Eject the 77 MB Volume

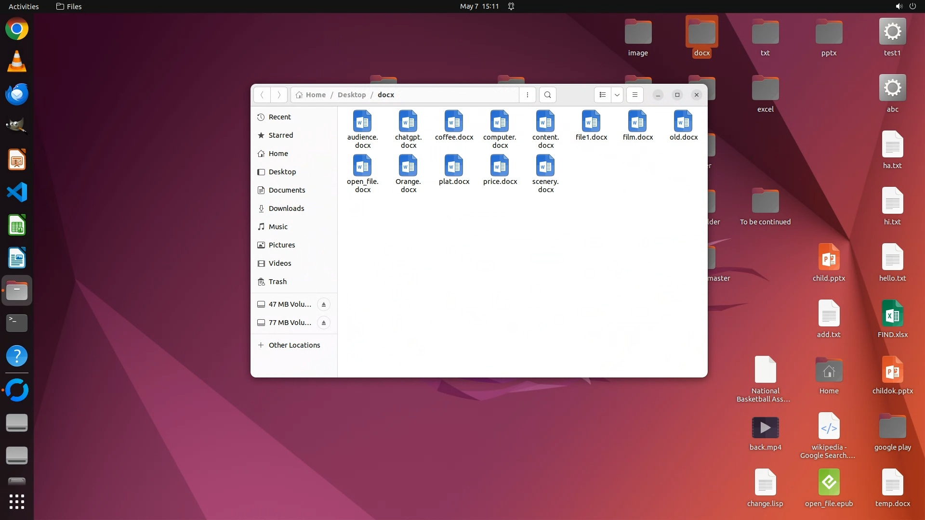(x=324, y=323)
